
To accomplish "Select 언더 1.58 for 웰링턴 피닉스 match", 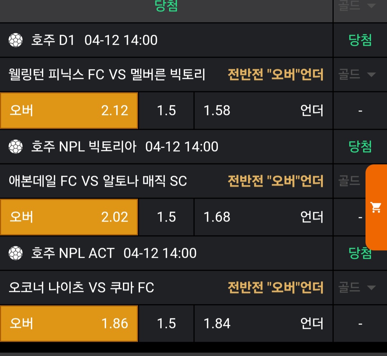I will pyautogui.click(x=263, y=110).
